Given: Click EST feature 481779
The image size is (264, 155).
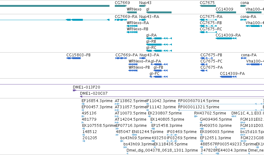Looking at the screenshot, I should point(83,123).
